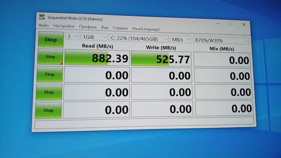The width and height of the screenshot is (281, 158).
Task: Click the third-row Mix value 0.00
Action: (223, 92)
